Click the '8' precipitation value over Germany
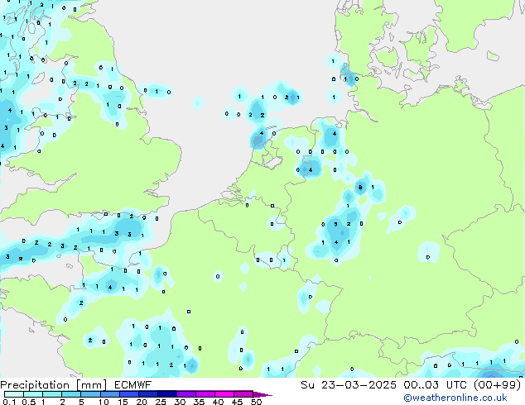 (x=360, y=188)
